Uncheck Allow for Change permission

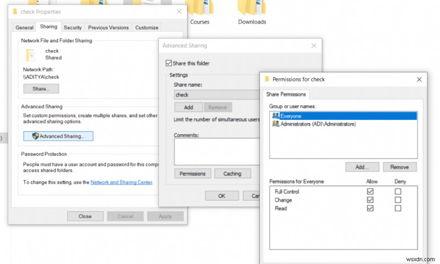(x=370, y=200)
